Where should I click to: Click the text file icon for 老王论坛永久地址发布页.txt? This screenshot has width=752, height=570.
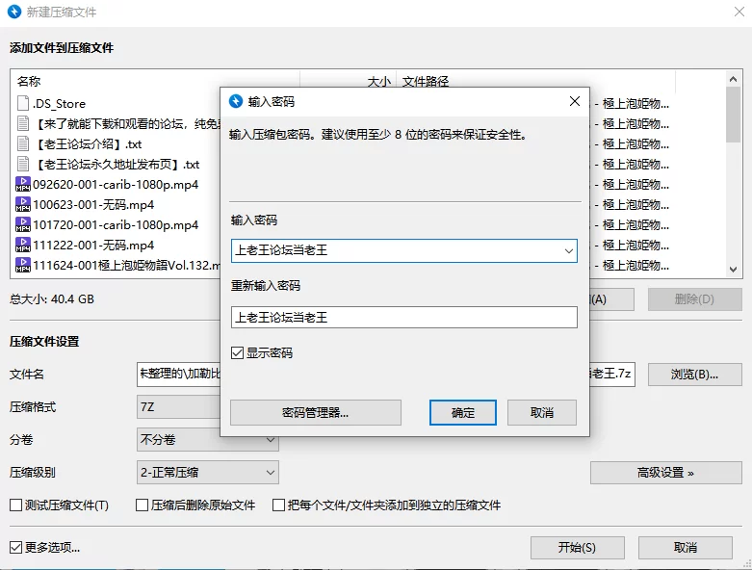point(23,164)
